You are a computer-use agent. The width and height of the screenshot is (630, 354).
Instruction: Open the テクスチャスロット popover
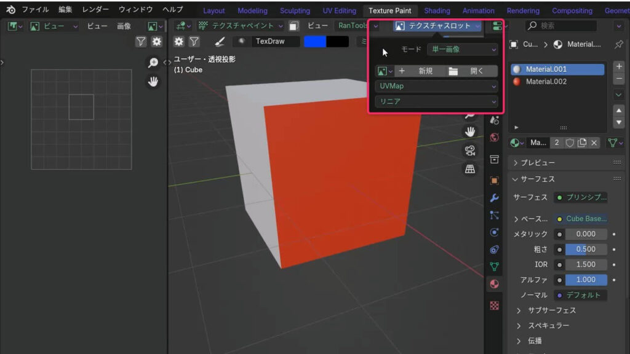click(437, 26)
